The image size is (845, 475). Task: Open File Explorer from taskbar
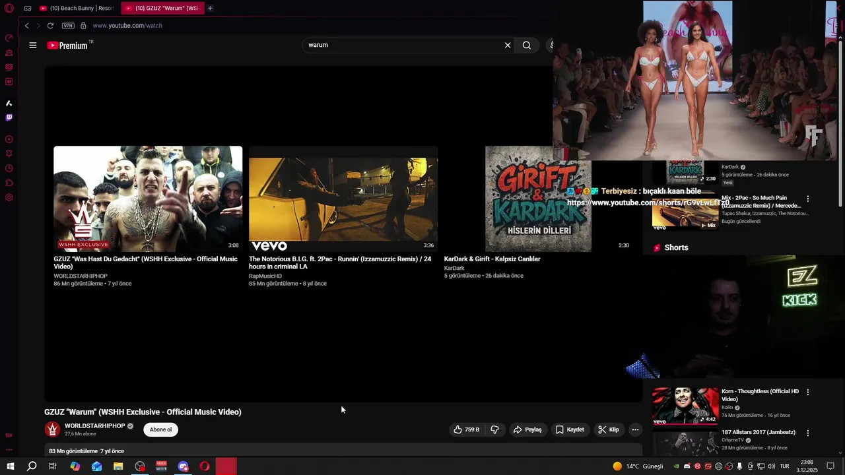point(118,466)
